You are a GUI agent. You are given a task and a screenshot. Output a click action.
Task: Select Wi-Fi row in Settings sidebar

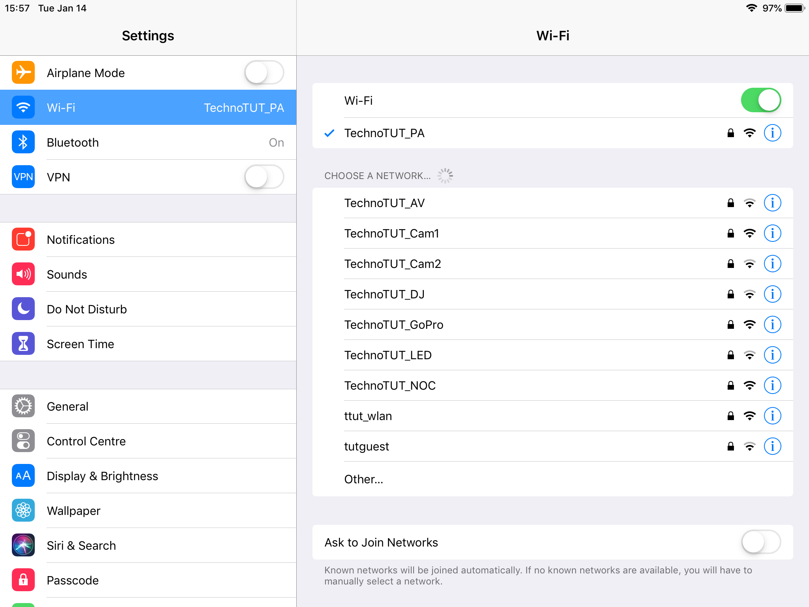148,107
